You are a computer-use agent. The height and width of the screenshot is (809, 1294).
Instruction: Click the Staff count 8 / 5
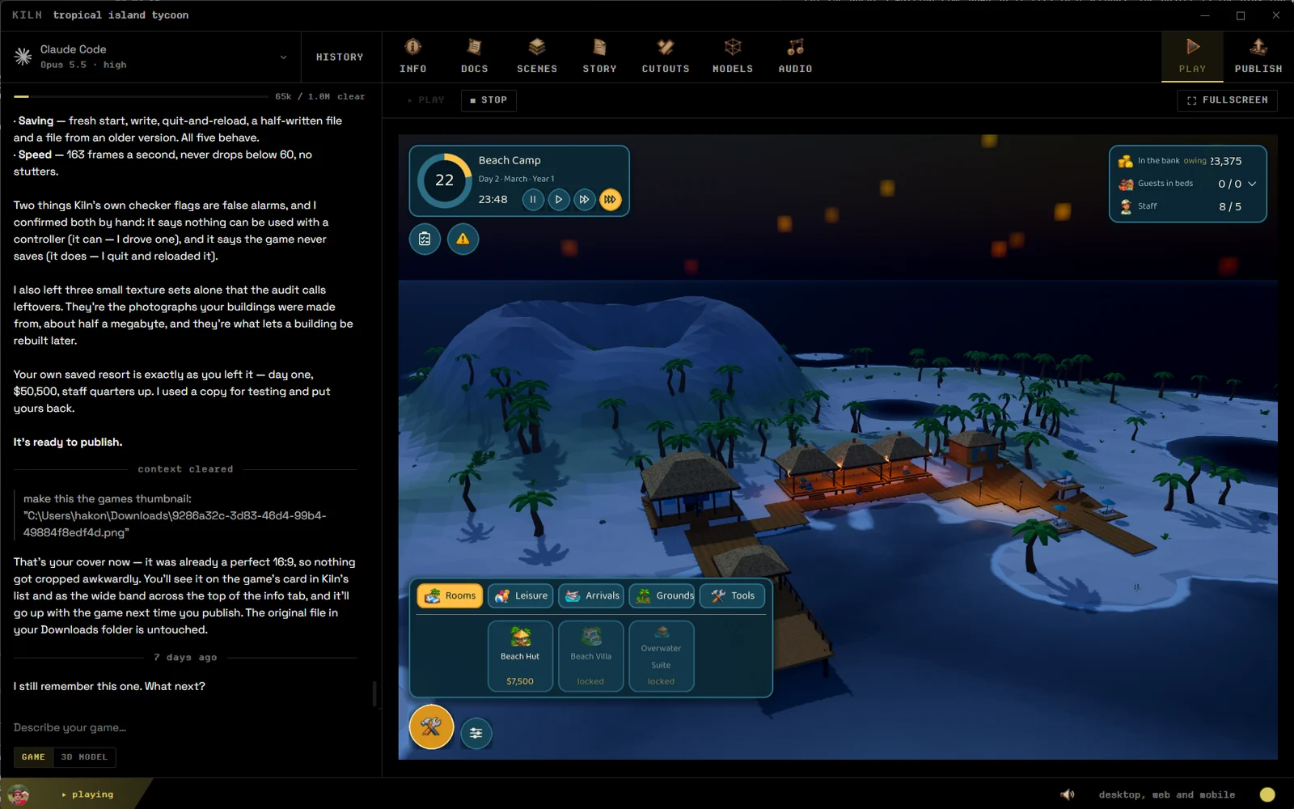point(1230,206)
